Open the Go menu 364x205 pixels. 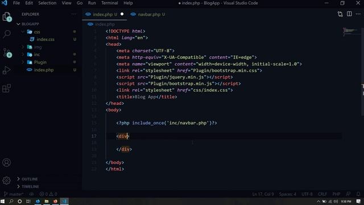80,3
